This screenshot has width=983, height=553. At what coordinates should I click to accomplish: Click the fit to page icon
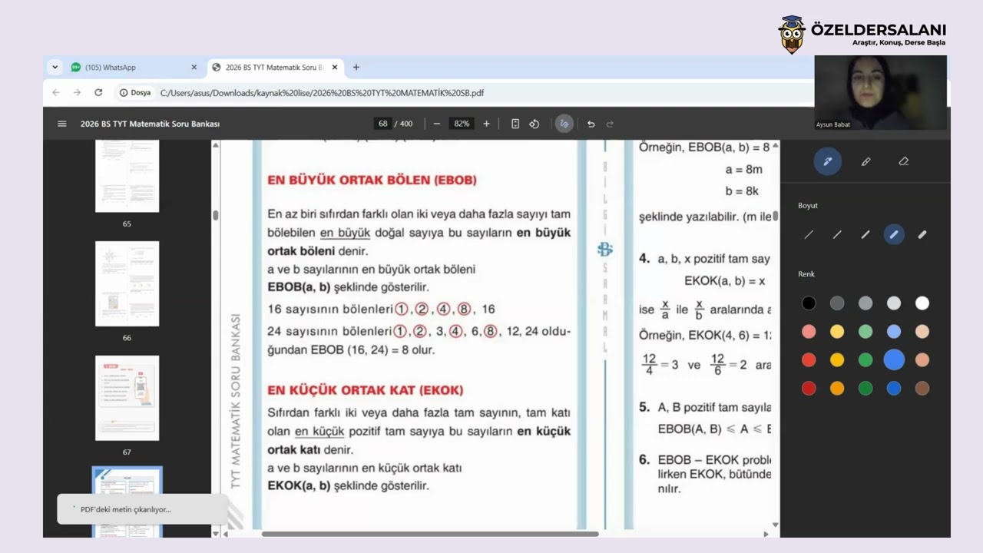click(x=515, y=124)
